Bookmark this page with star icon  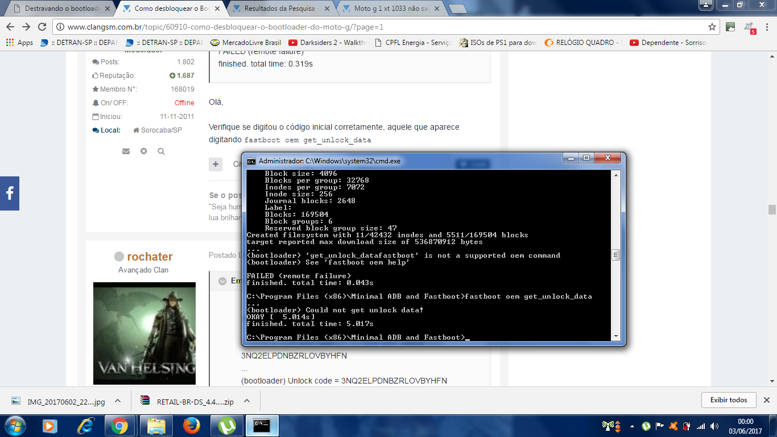click(712, 27)
